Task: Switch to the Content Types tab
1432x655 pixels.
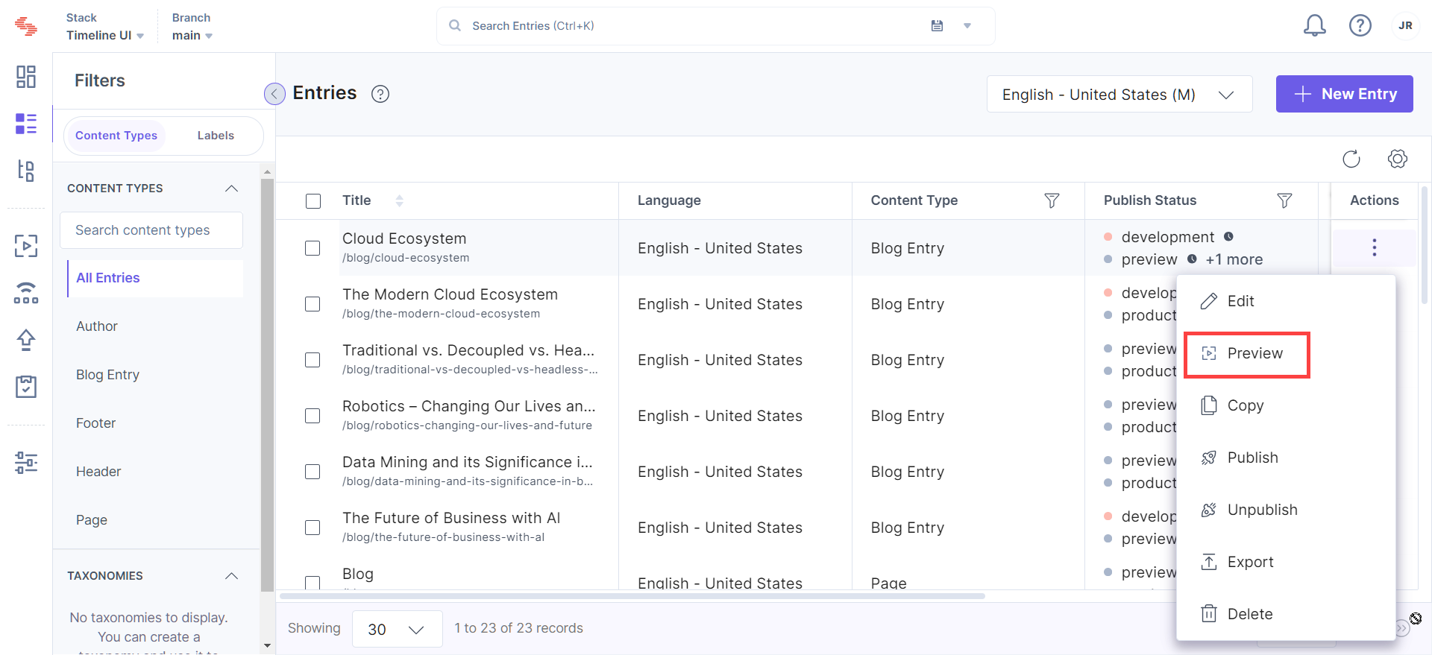Action: click(116, 136)
